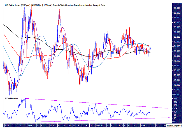Select the 2009 marker on the date axis
186x131 pixels.
click(x=29, y=125)
